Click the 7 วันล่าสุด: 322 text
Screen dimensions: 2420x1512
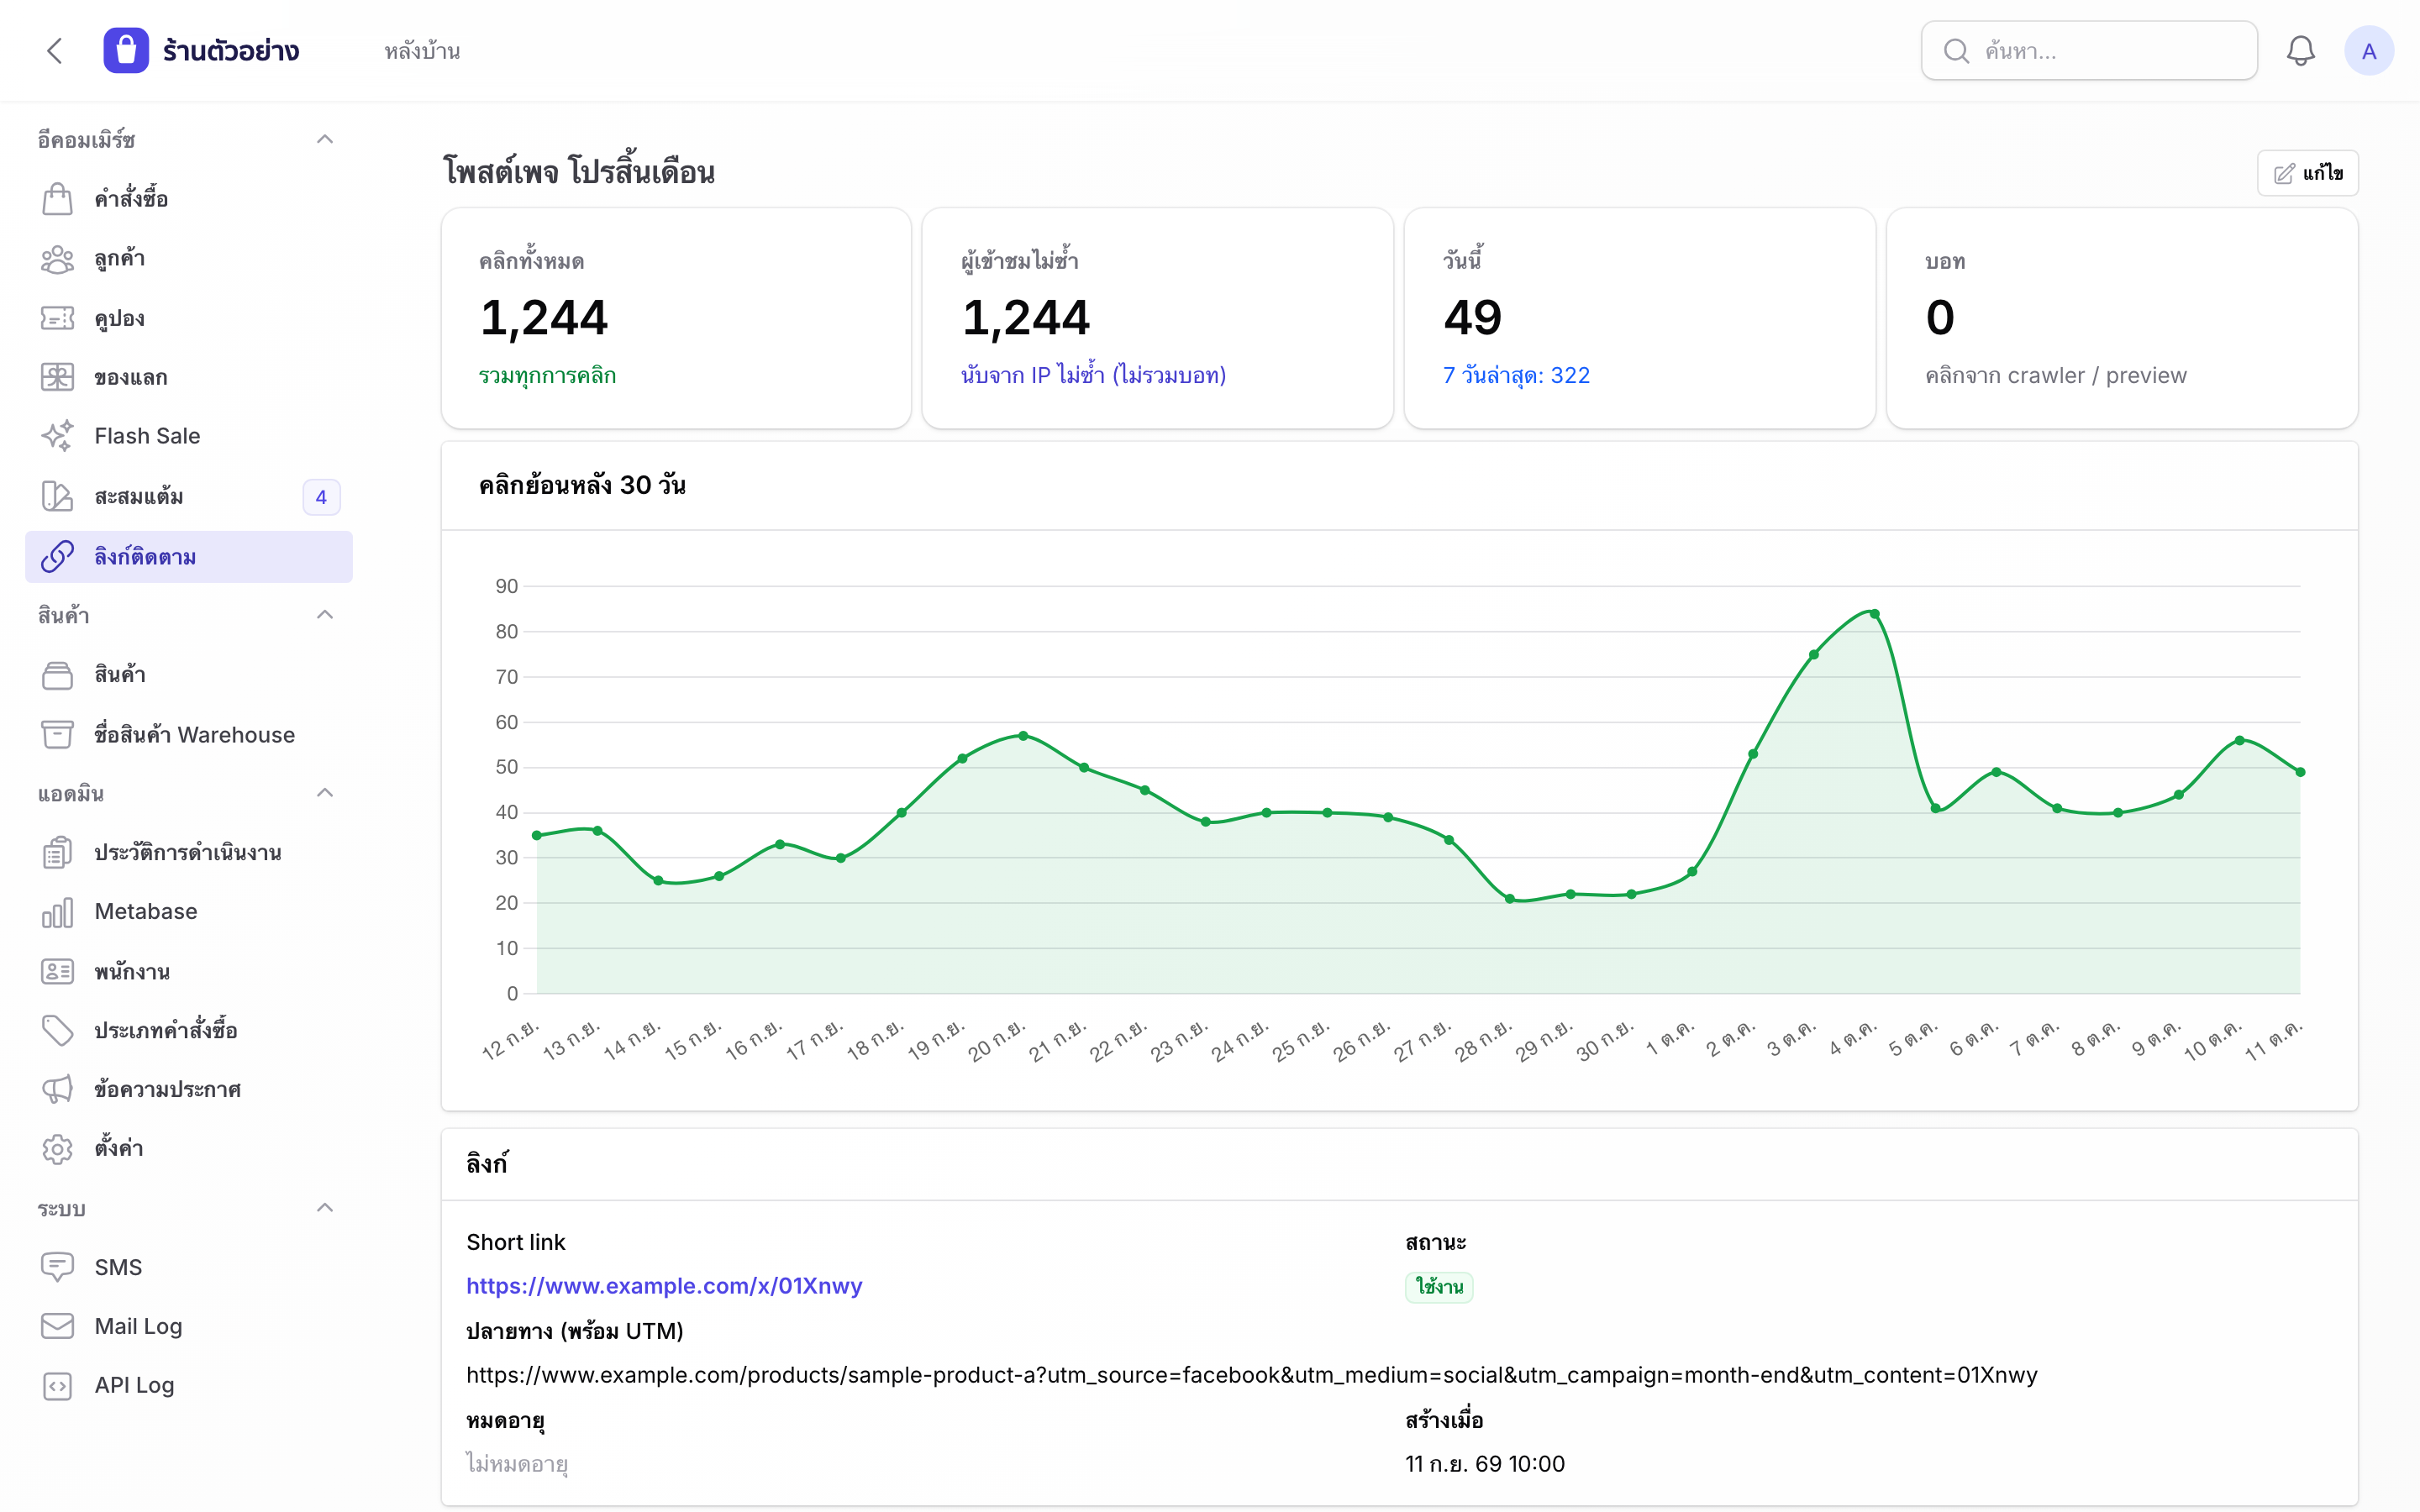1516,376
